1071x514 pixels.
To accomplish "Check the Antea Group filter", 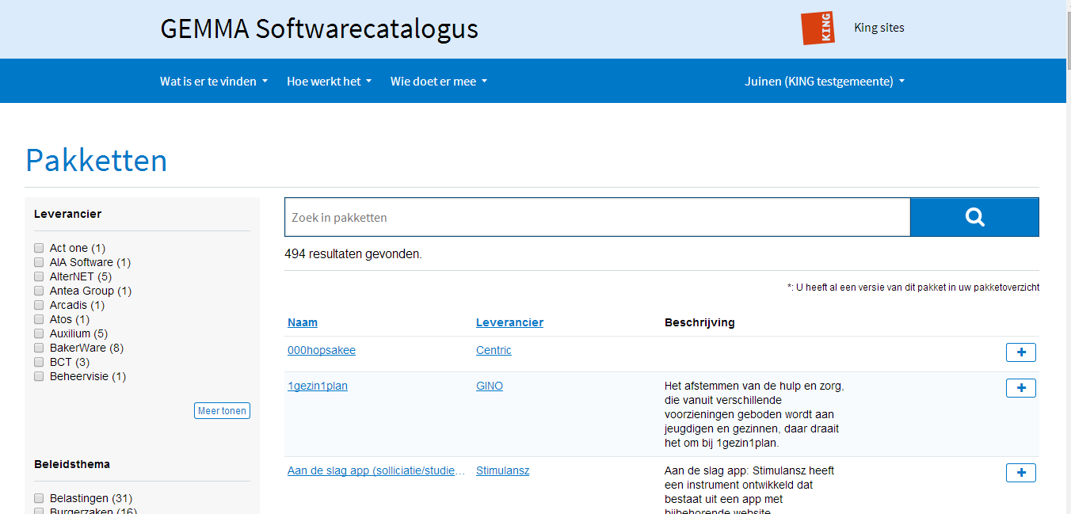I will point(39,291).
